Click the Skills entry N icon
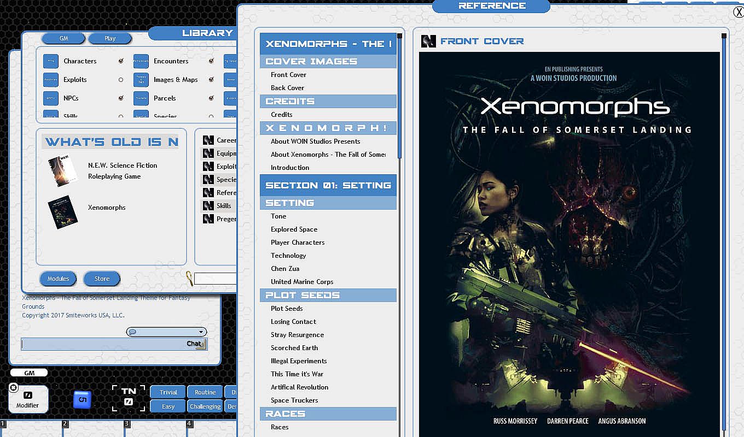 [208, 206]
